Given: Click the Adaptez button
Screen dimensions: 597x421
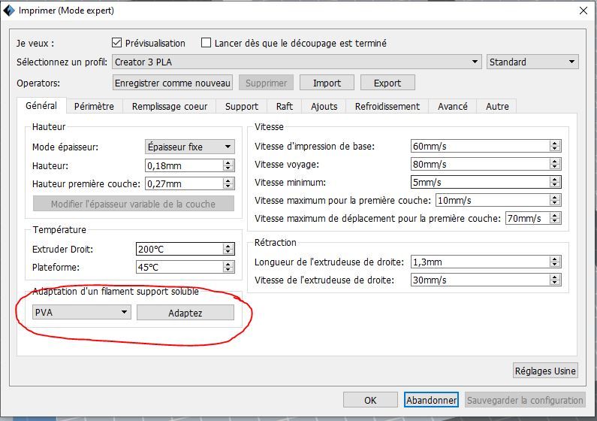Looking at the screenshot, I should (185, 313).
